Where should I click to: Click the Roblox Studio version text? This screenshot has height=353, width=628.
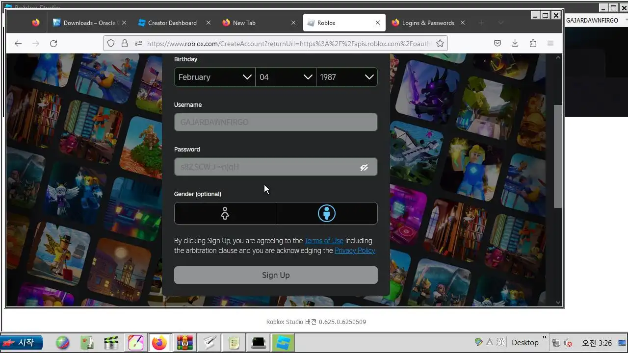pos(316,322)
